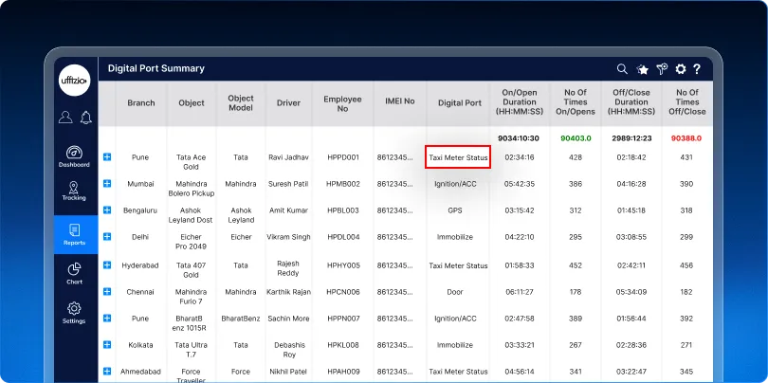
Task: Click the No Of Times Off/Close header
Action: (x=687, y=101)
